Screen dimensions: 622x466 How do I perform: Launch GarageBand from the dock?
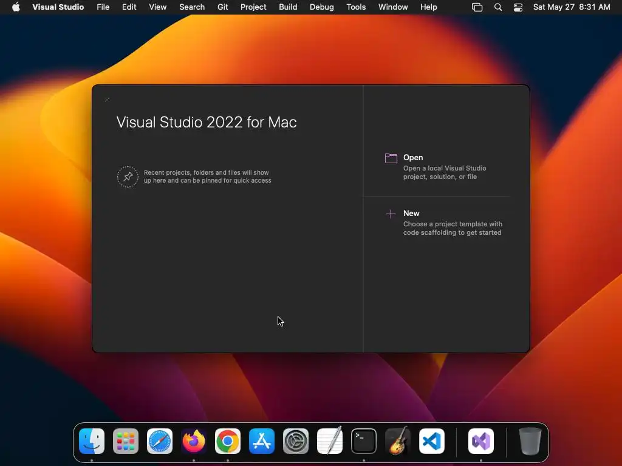[398, 441]
